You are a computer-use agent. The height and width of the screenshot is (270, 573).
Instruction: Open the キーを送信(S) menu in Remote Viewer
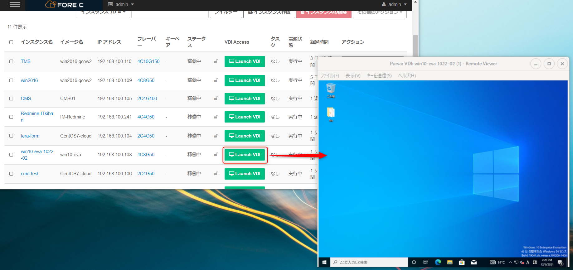[x=379, y=76]
